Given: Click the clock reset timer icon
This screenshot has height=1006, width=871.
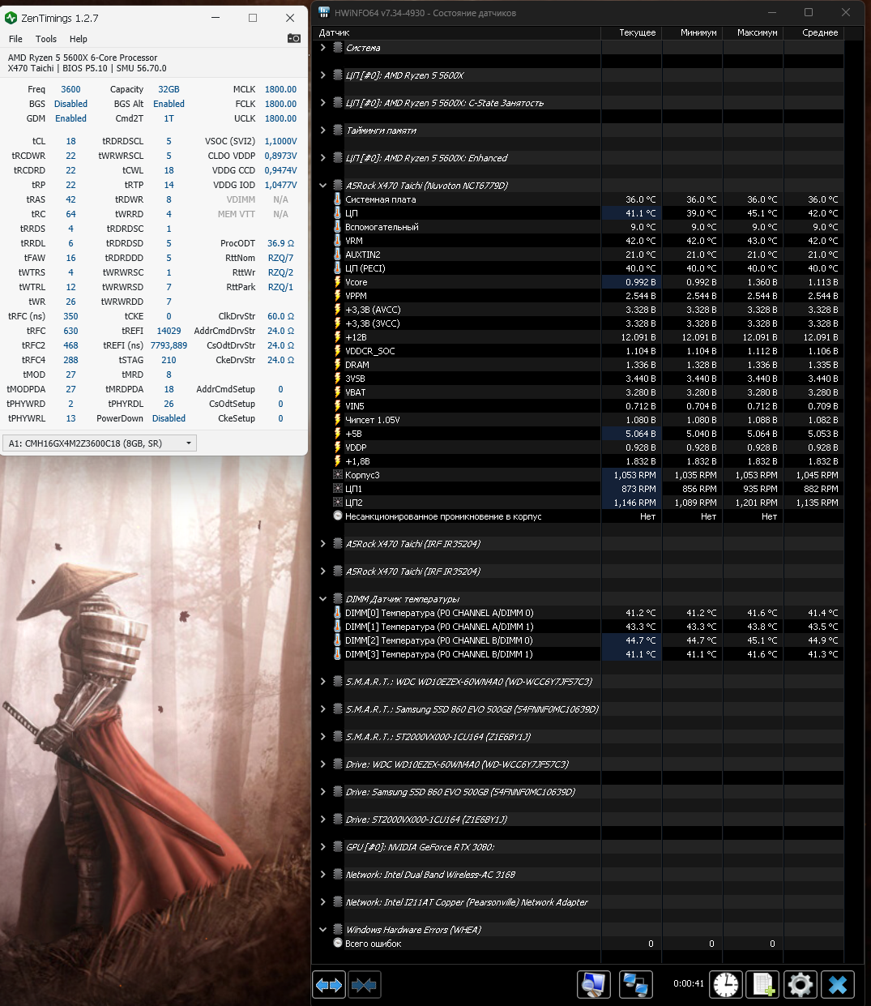Looking at the screenshot, I should (x=726, y=985).
